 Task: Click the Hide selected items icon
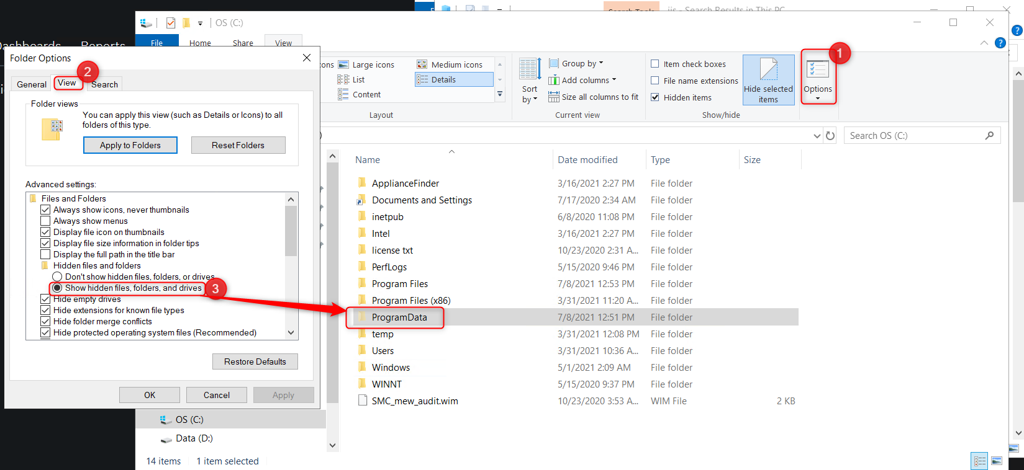click(768, 79)
